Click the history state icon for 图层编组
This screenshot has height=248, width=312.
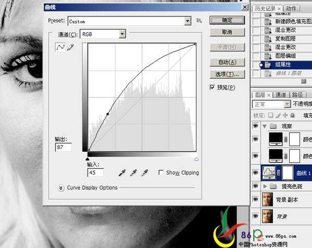coord(268,56)
